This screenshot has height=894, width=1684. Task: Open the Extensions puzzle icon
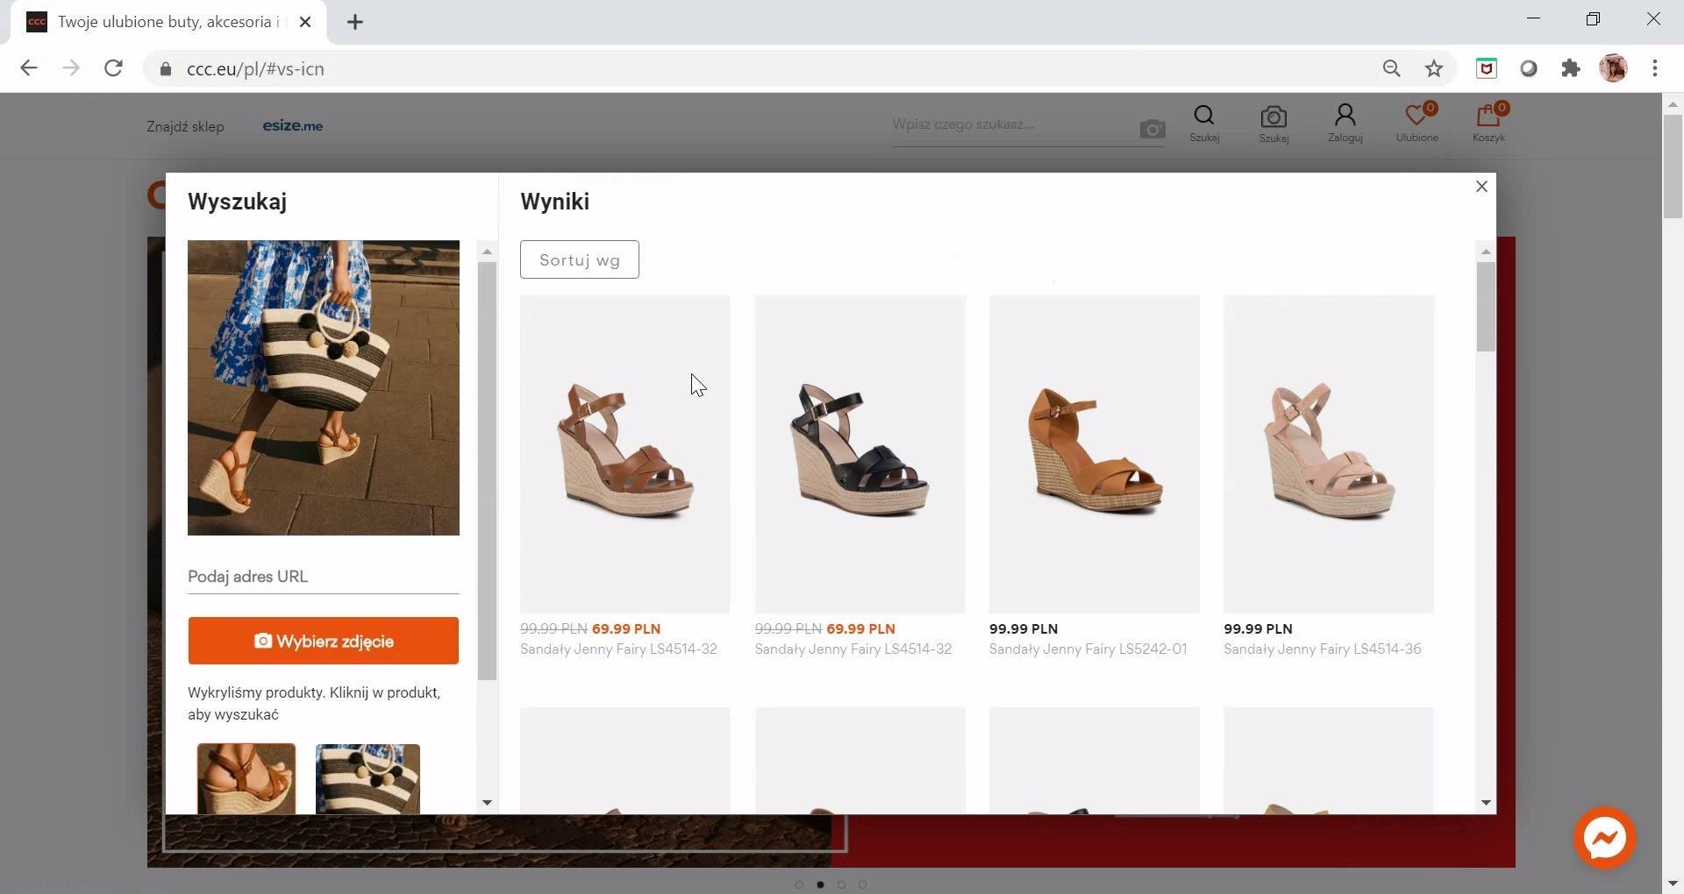tap(1571, 68)
